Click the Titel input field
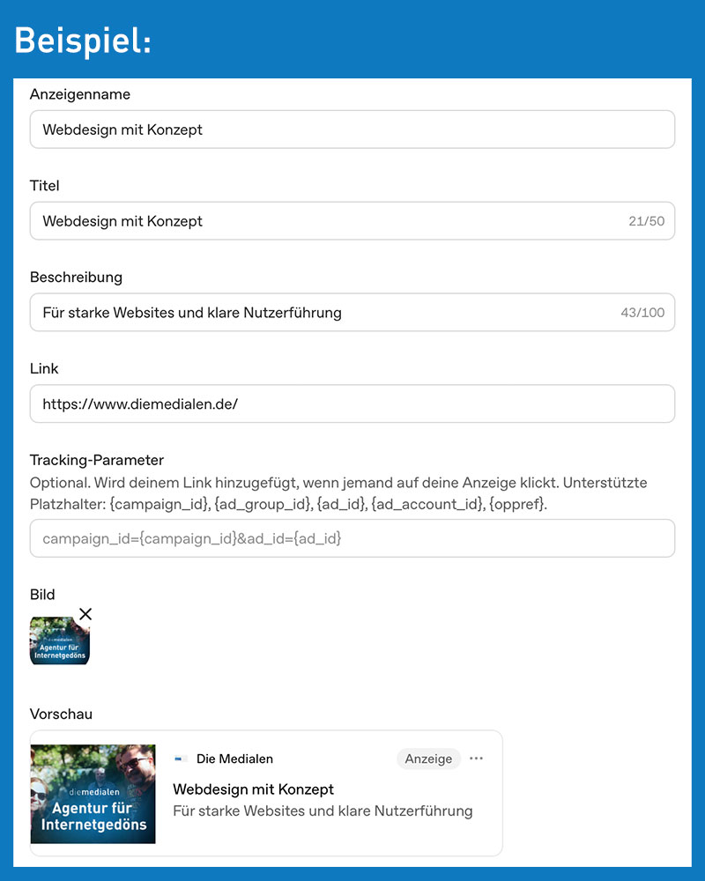This screenshot has height=881, width=705. coord(352,221)
